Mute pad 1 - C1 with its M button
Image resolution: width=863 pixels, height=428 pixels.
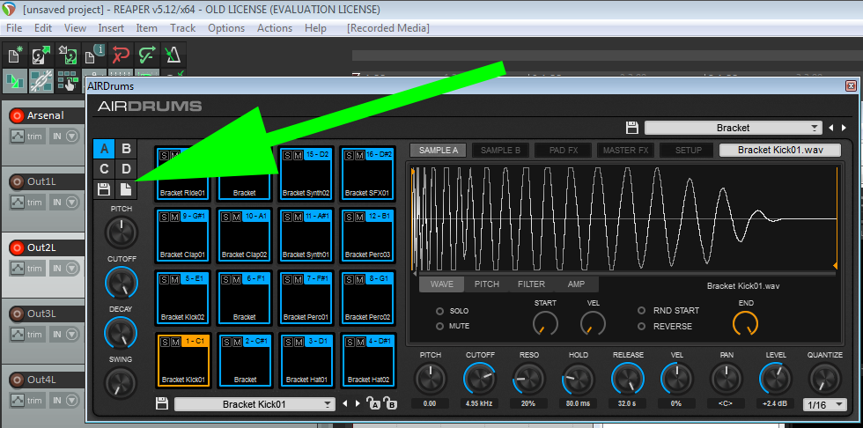pyautogui.click(x=174, y=342)
